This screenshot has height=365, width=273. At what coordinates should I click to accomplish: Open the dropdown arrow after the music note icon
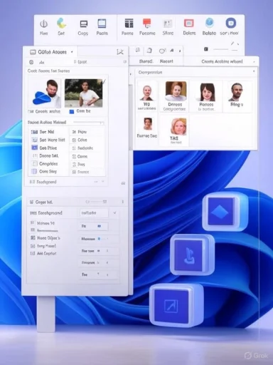click(180, 51)
